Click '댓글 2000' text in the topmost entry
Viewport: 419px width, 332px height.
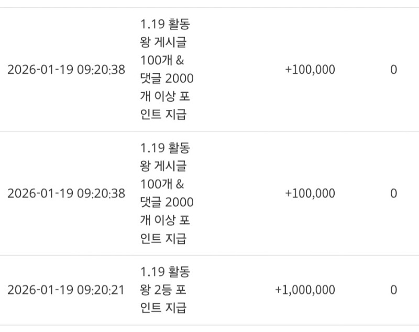coord(167,79)
